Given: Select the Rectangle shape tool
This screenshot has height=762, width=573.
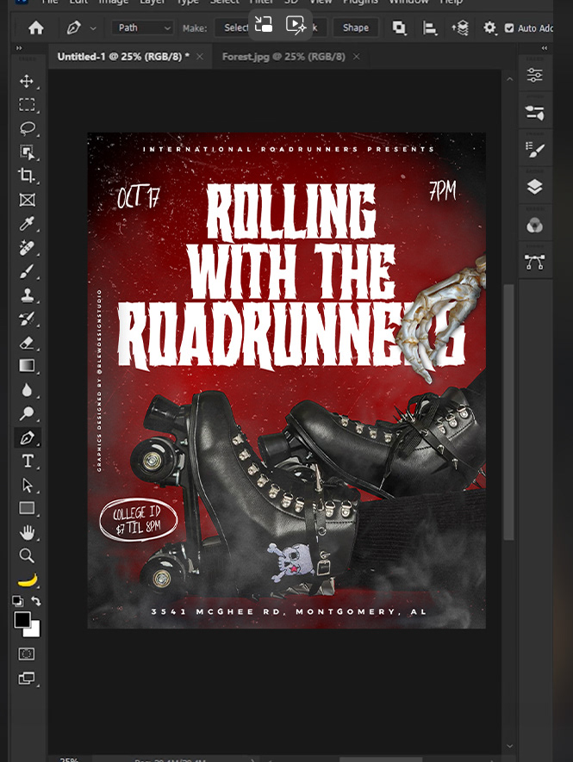Looking at the screenshot, I should tap(27, 508).
